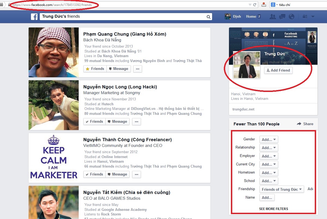
Task: Expand the Gender filter dropdown
Action: (x=269, y=140)
